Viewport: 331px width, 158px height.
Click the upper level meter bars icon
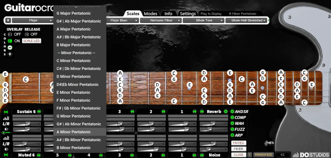pyautogui.click(x=6, y=118)
